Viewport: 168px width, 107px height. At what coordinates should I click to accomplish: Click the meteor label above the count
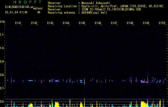tap(38, 8)
